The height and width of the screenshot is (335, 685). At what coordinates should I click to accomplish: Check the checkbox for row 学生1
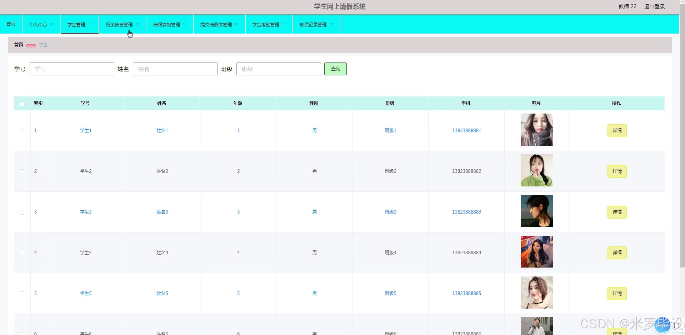tap(22, 131)
